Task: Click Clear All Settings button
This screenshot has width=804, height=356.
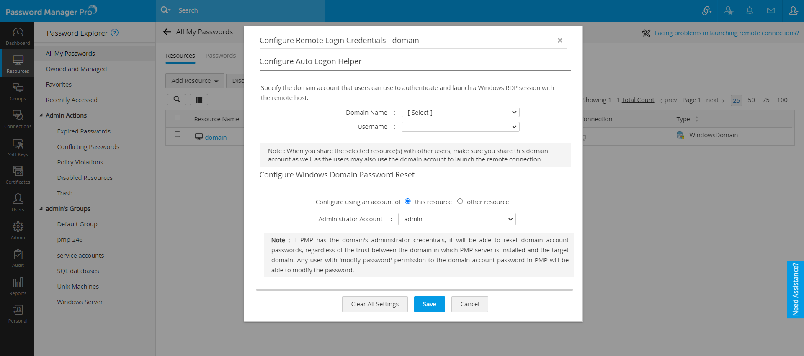Action: (375, 304)
